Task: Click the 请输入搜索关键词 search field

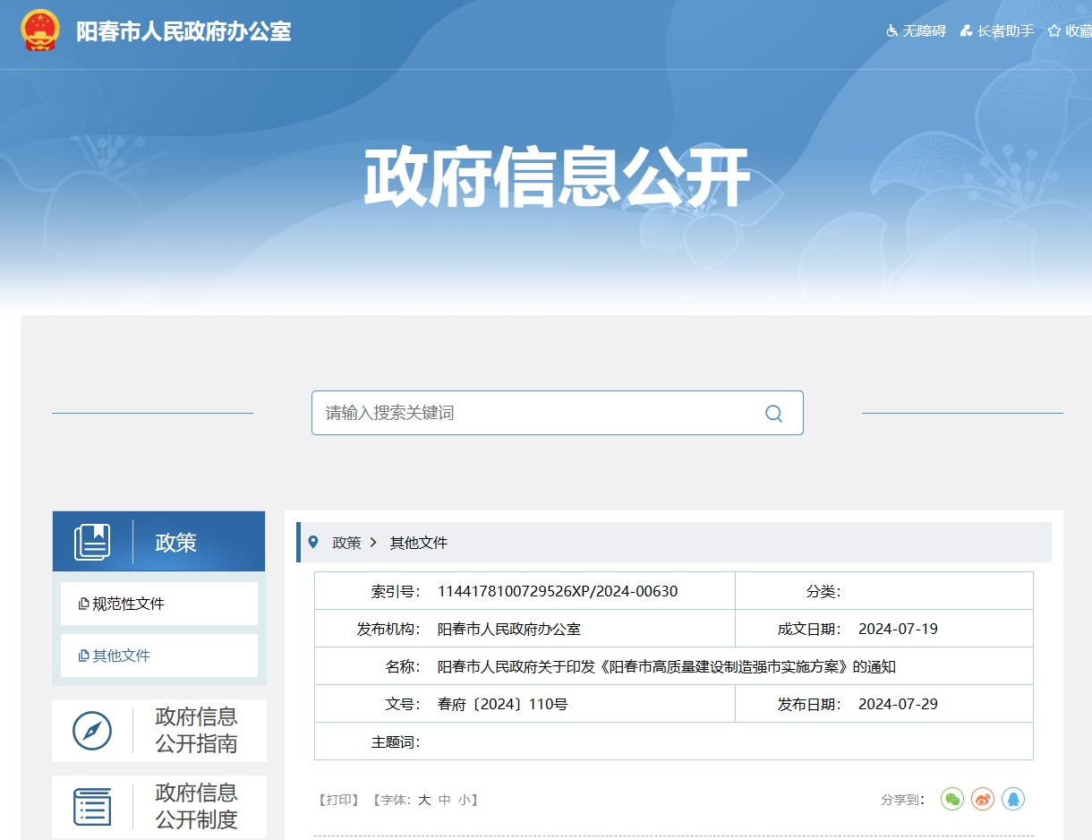Action: 537,413
